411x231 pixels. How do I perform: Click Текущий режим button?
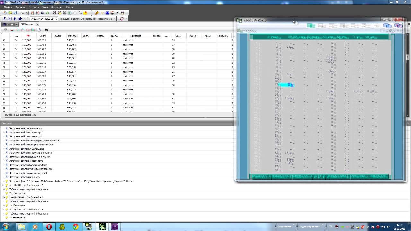(69, 19)
